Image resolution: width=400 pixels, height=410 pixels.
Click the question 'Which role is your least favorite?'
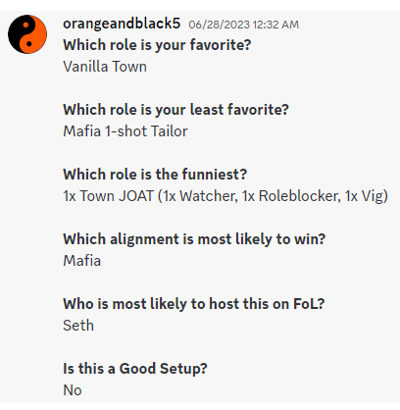point(175,109)
